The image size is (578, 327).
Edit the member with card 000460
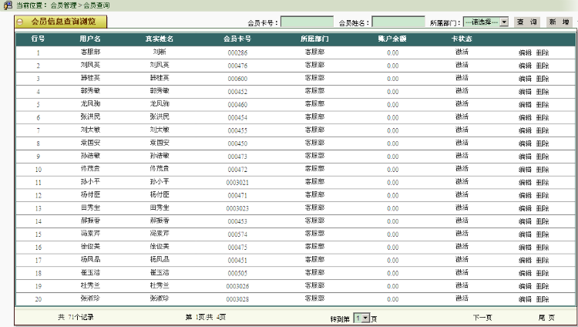point(525,105)
